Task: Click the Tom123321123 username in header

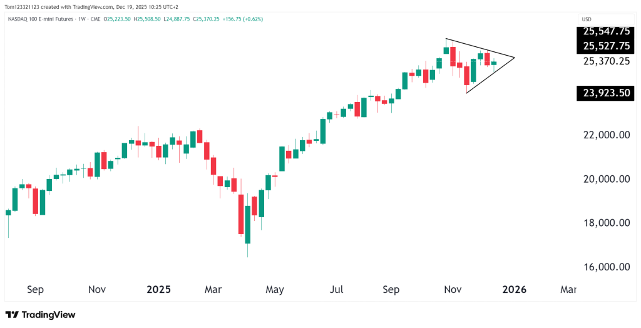Action: point(24,6)
